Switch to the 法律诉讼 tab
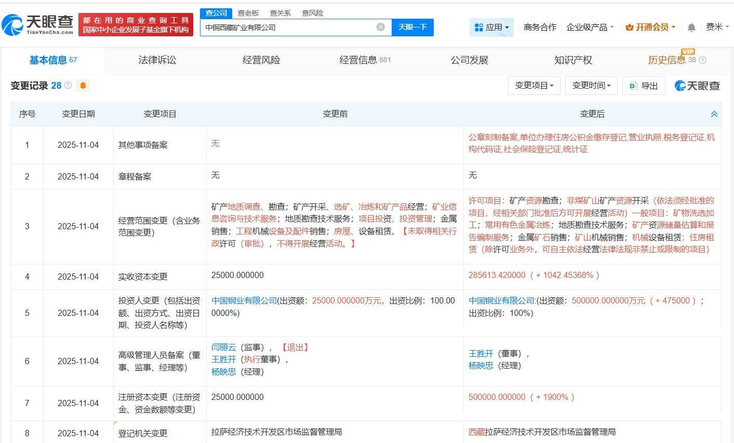734x443 pixels. (157, 60)
